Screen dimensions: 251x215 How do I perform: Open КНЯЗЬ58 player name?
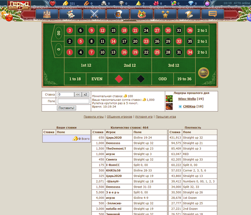pyautogui.click(x=113, y=170)
